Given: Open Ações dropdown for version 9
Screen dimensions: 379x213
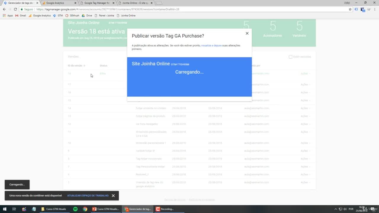Looking at the screenshot, I should (306, 151).
